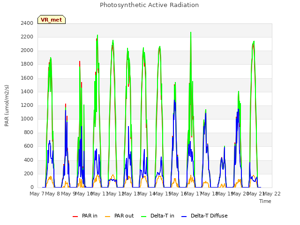Click the 2200 y-axis tick label
Screen dimensions: 300x225
27,37
